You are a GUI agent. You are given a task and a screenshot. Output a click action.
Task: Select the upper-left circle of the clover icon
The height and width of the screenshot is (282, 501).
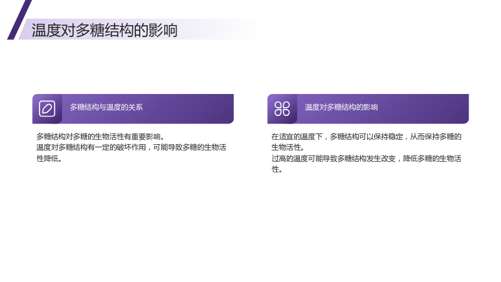click(x=278, y=105)
